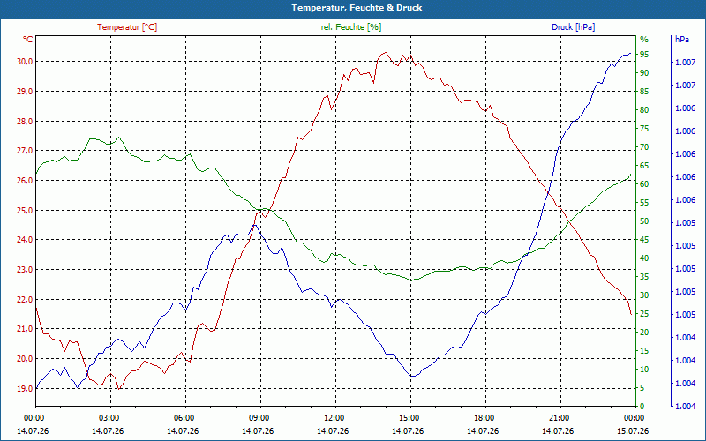The width and height of the screenshot is (706, 441).
Task: Click the 26,0 temperature axis tick
Action: pos(26,181)
